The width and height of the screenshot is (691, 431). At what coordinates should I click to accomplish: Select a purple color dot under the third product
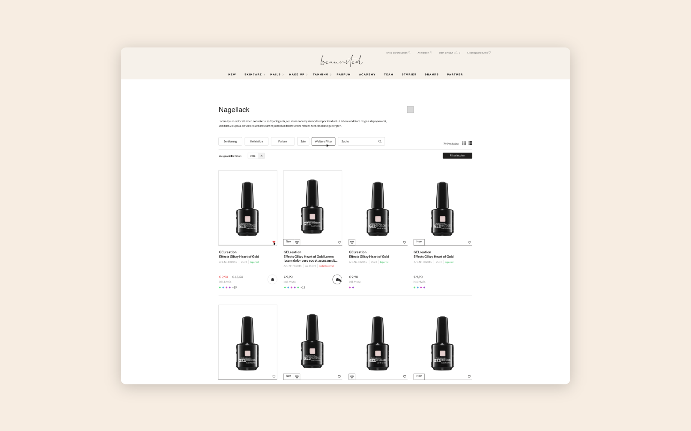(x=353, y=287)
